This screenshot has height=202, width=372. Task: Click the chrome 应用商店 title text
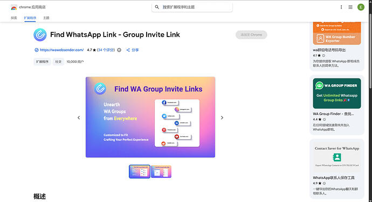pyautogui.click(x=32, y=8)
